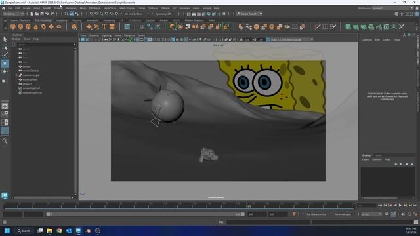Click the polygon Type text shelf icon
The image size is (420, 236).
104,26
